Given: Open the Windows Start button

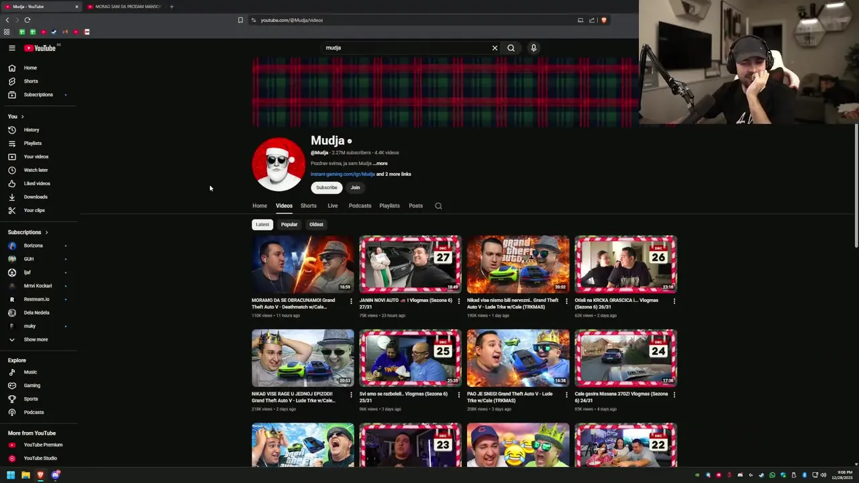Looking at the screenshot, I should (11, 475).
